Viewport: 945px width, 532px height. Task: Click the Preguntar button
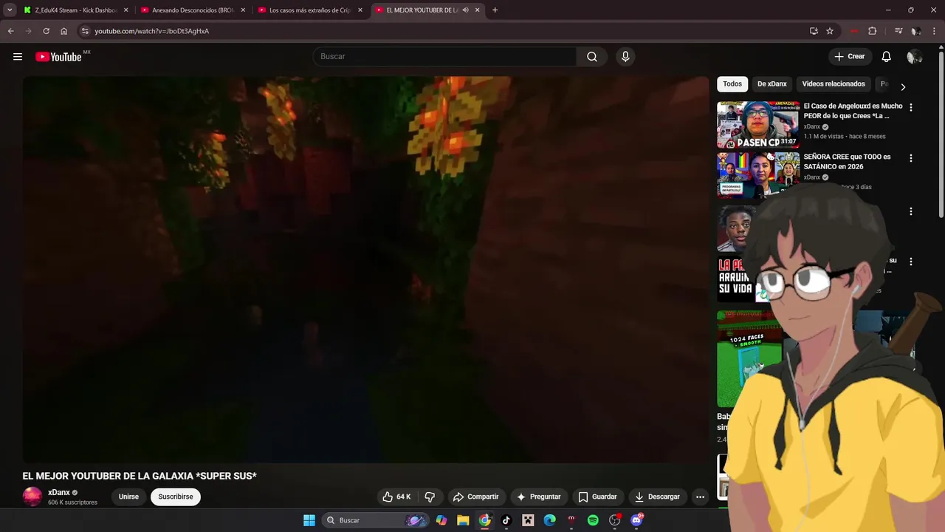(539, 497)
